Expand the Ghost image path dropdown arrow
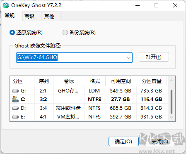186x154 pixels. 129,58
